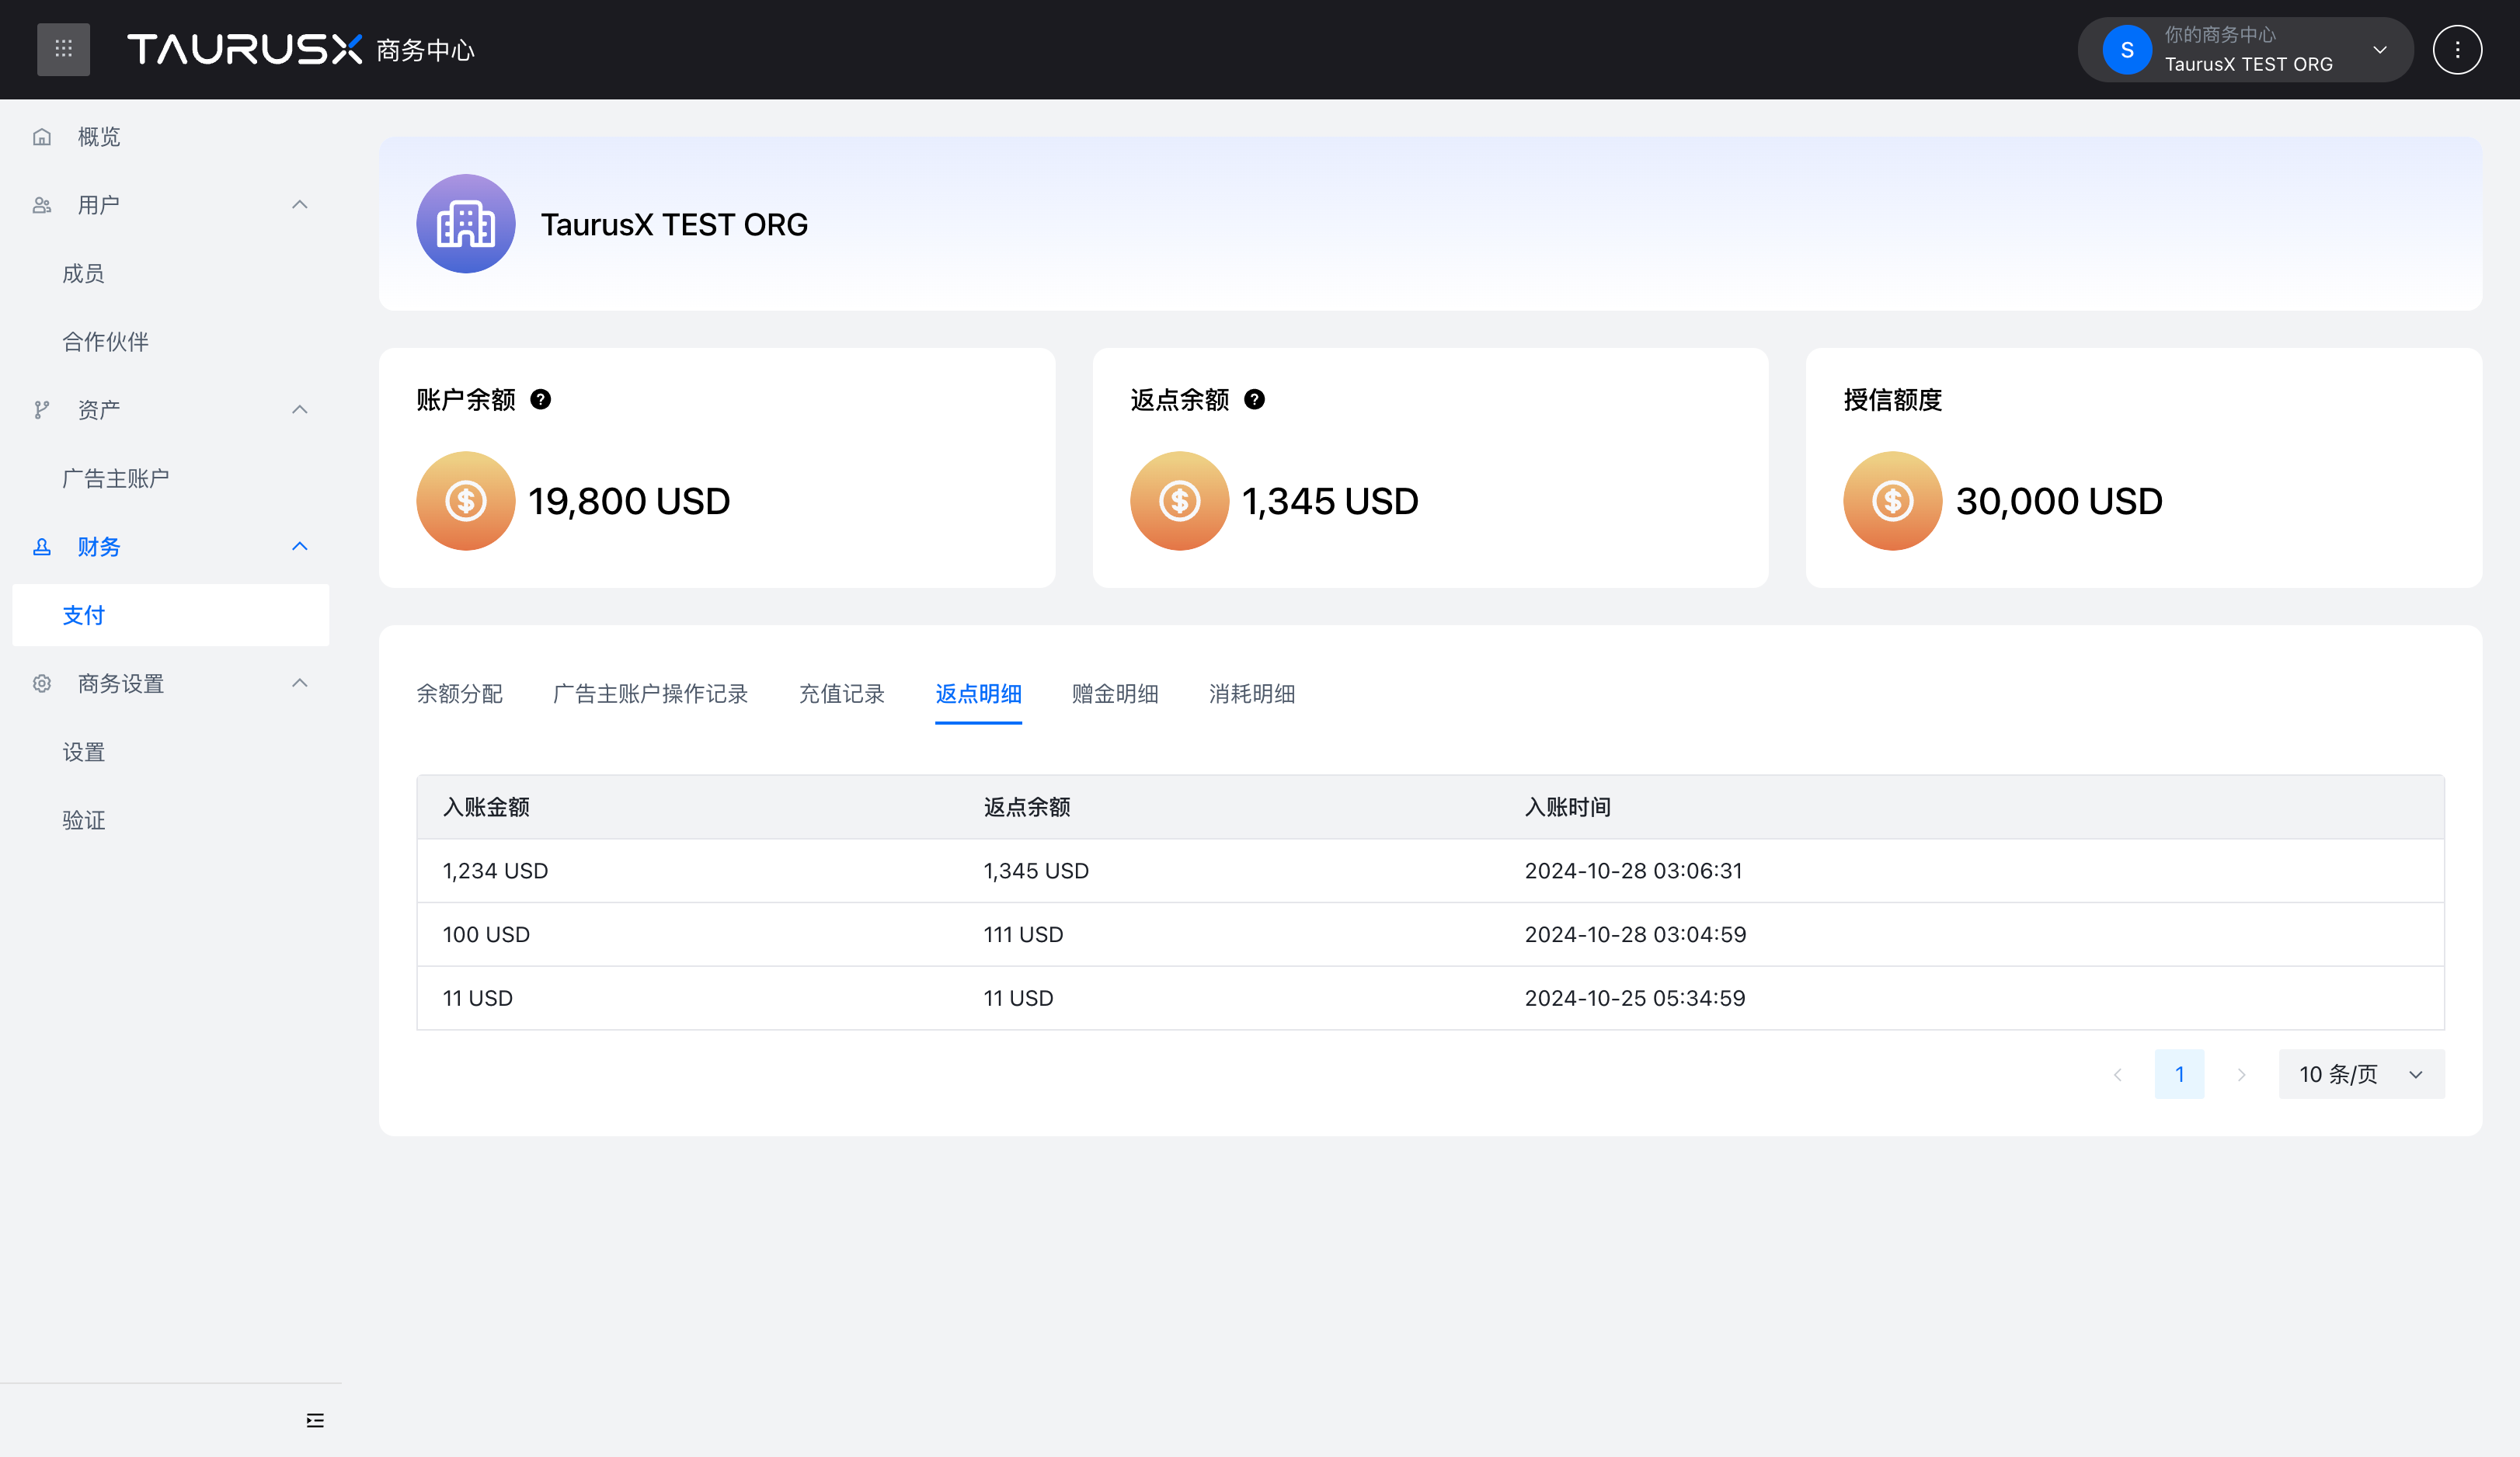Viewport: 2520px width, 1457px height.
Task: Click the 返点余额 column header
Action: click(1027, 807)
